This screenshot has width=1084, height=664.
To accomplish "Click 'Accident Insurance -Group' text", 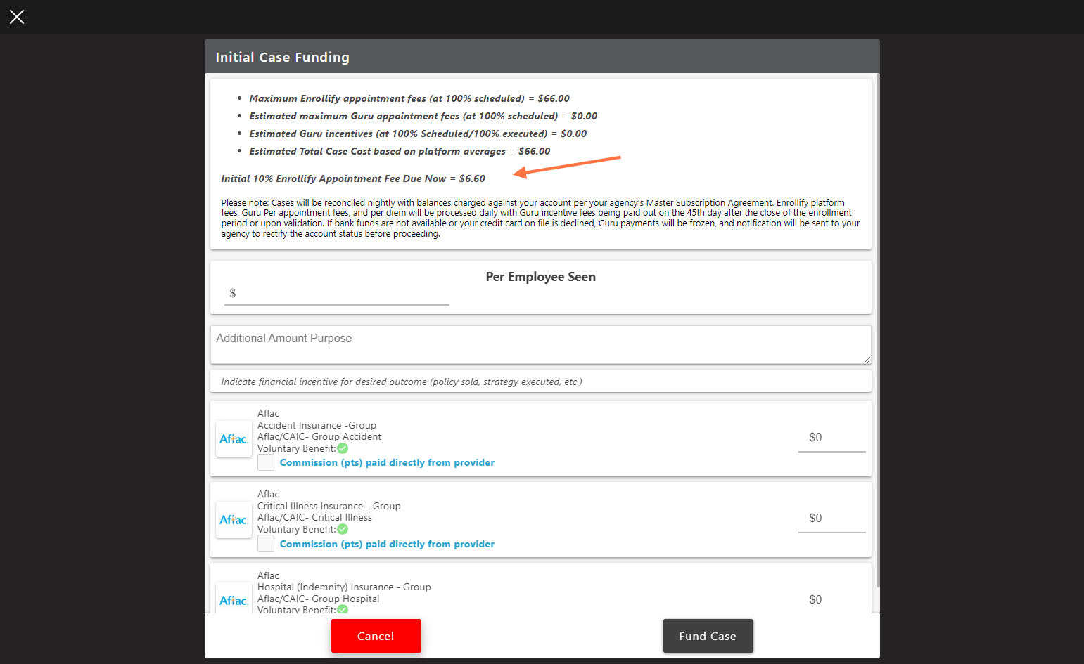I will click(x=317, y=425).
